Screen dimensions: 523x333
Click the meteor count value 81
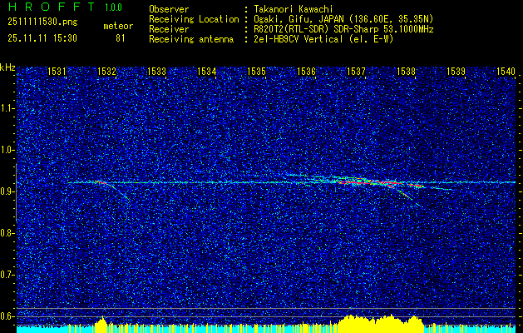click(120, 38)
